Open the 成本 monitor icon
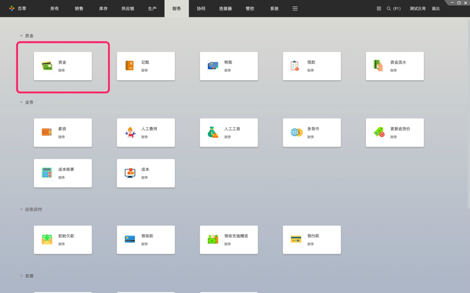 click(x=130, y=173)
